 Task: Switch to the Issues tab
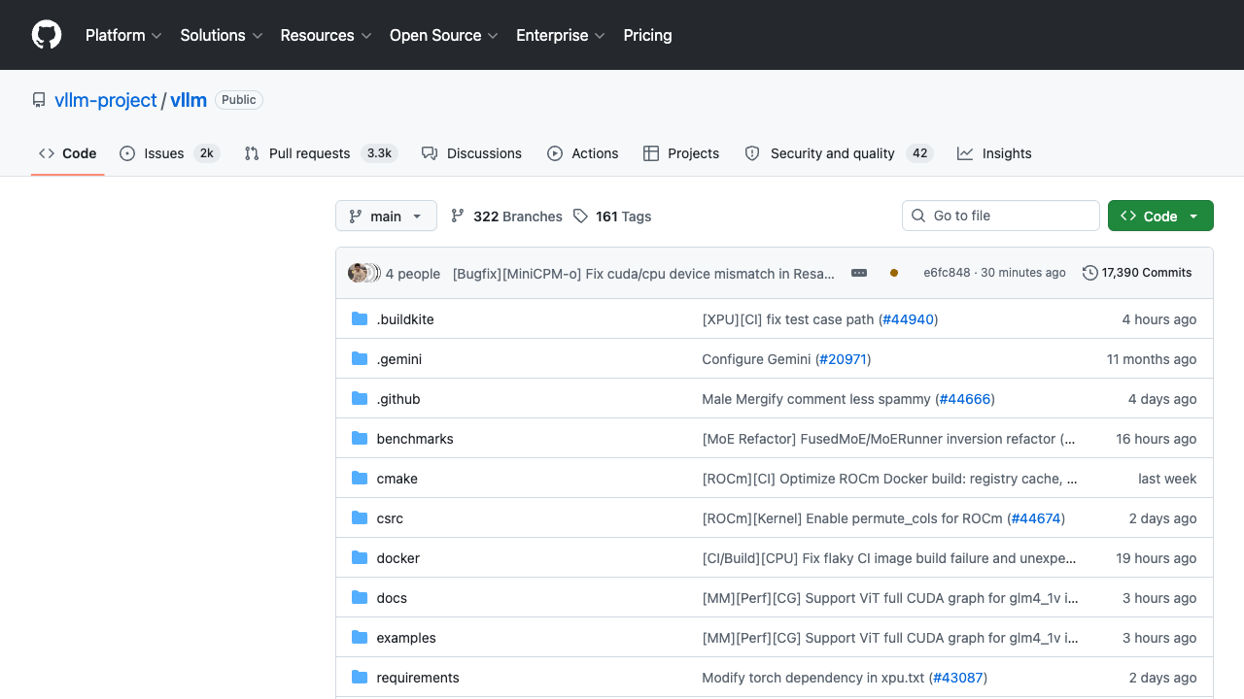click(x=169, y=153)
